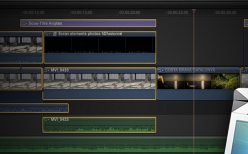Viewport: 248px width, 154px height.
Task: Select the green MVI_0433 audio waveform
Action: tap(99, 125)
